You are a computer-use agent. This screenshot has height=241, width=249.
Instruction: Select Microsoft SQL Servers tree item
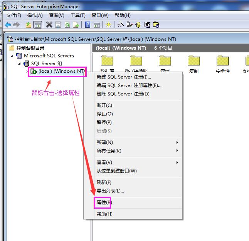[49, 56]
